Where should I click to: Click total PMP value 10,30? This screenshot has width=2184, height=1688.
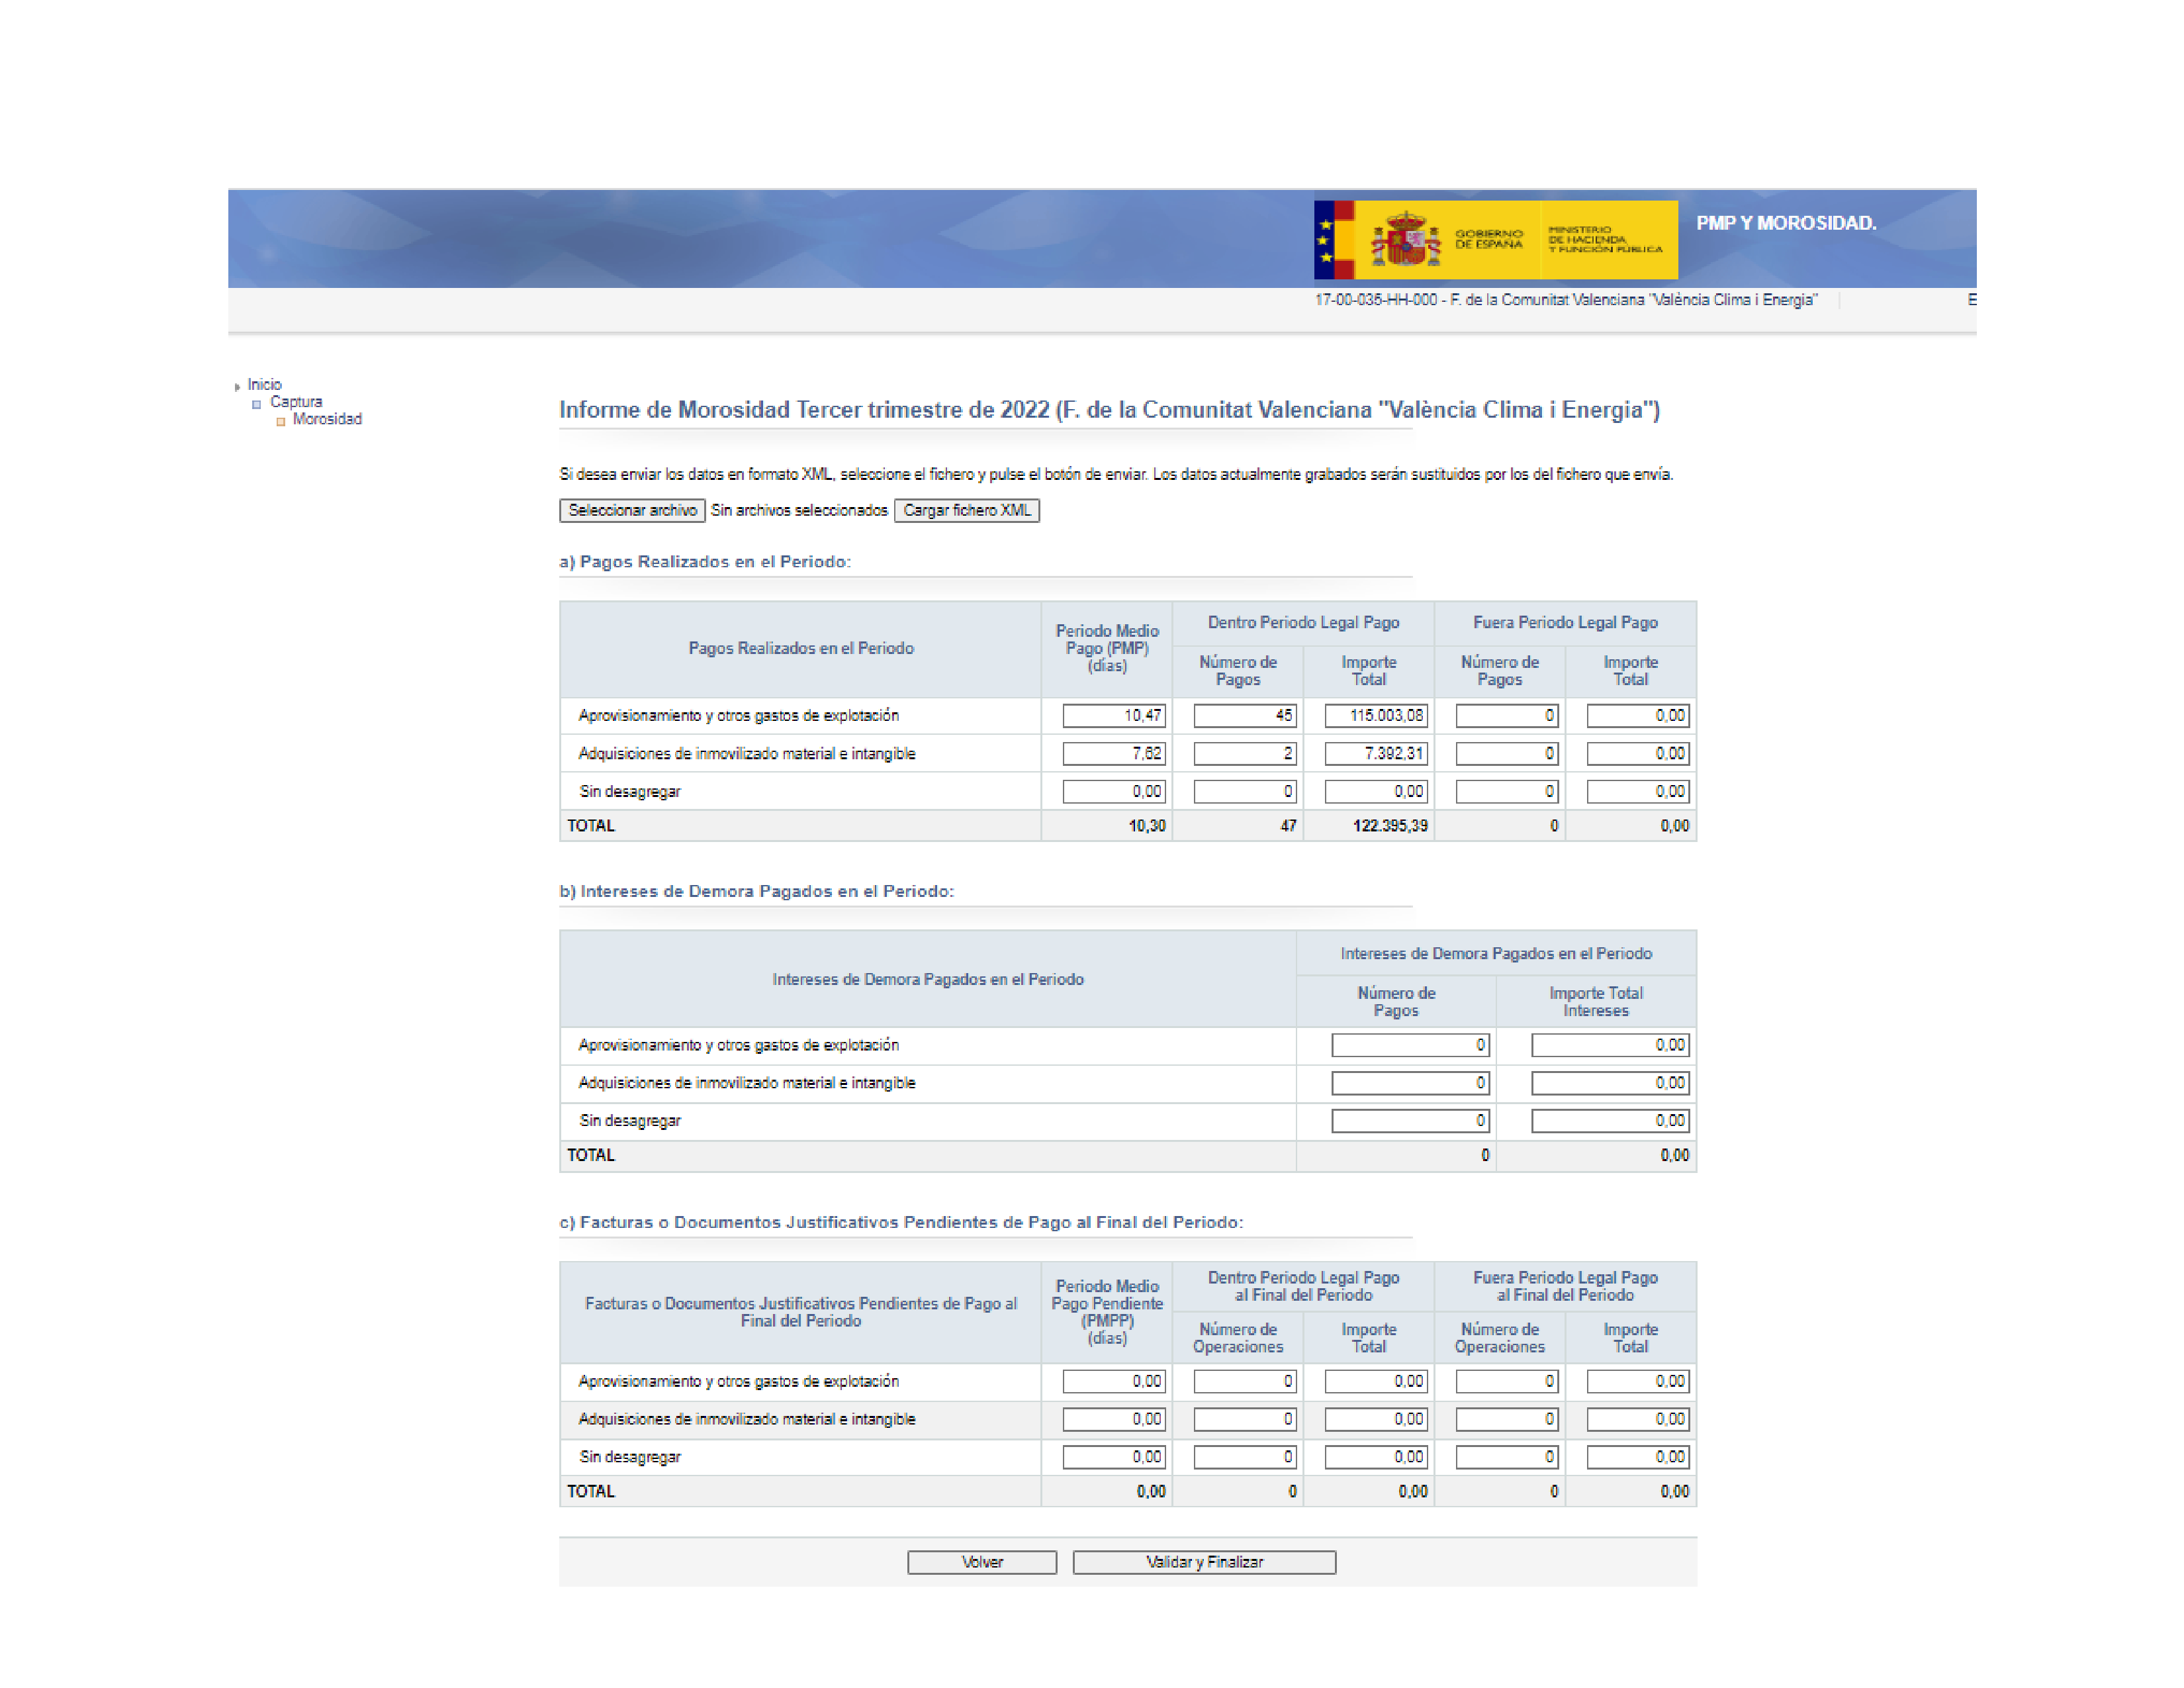coord(1147,826)
